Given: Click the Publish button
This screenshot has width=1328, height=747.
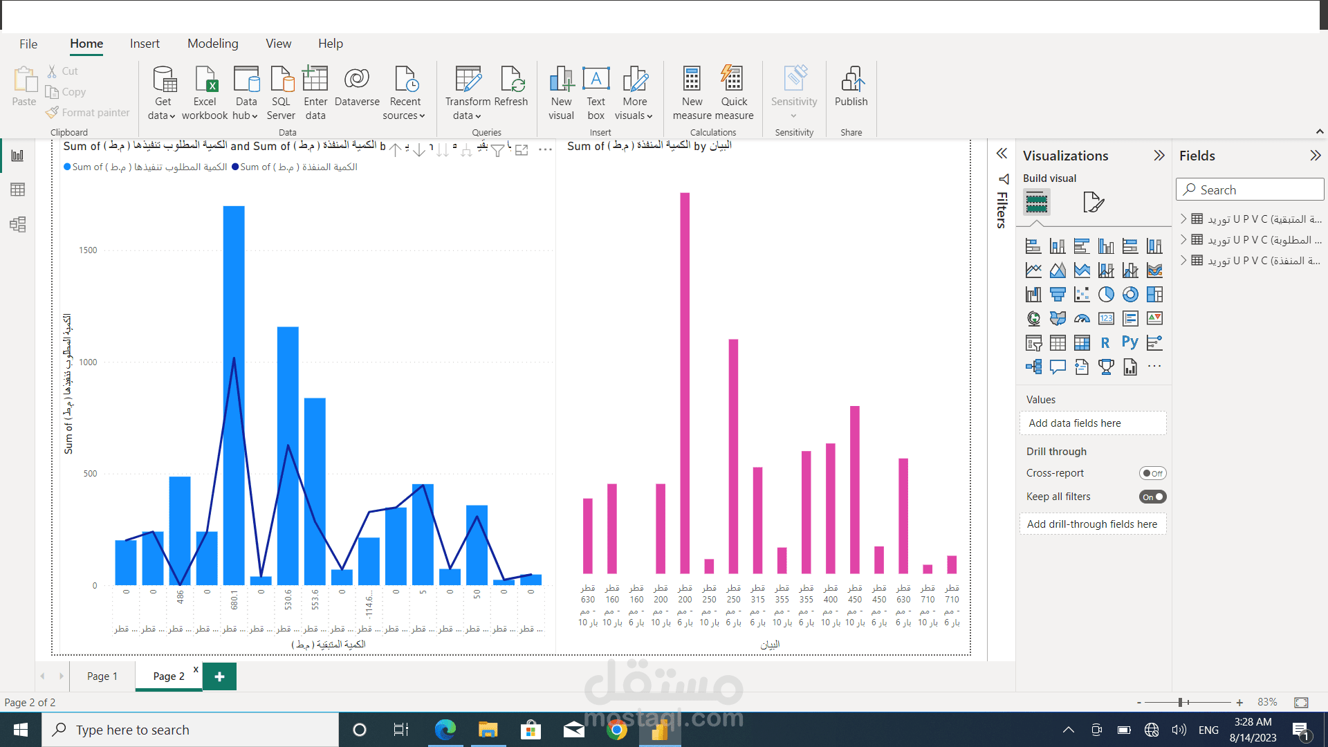Looking at the screenshot, I should (851, 86).
